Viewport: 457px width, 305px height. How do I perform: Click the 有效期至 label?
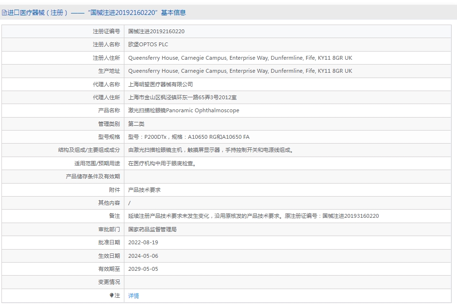point(109,269)
